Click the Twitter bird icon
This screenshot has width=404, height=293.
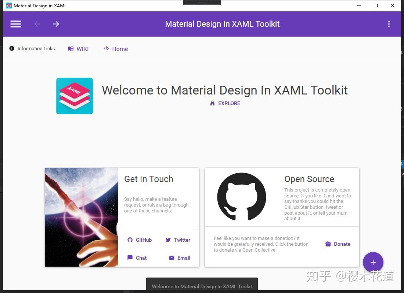169,240
